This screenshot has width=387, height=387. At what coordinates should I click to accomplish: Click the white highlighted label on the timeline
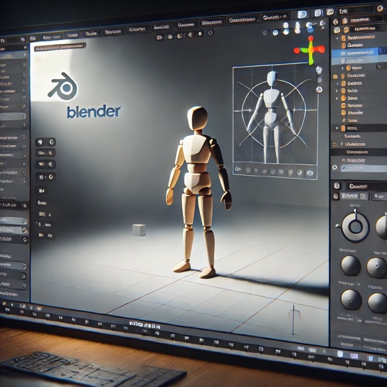click(145, 325)
